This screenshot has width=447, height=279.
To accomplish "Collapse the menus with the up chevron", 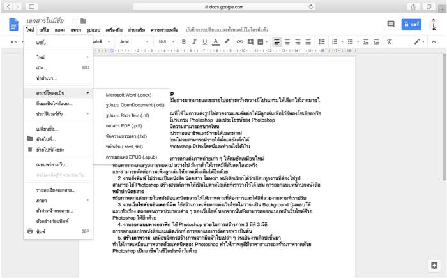I will (x=434, y=42).
